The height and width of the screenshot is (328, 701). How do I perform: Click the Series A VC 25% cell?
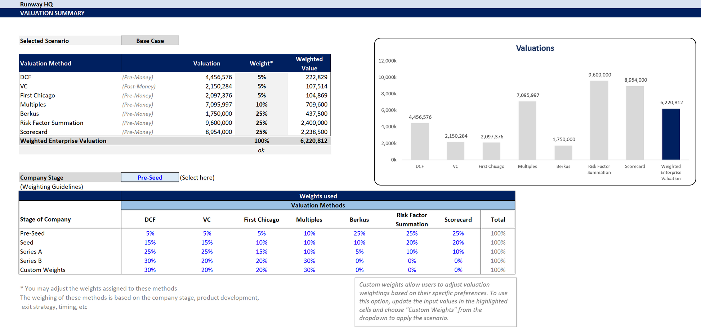point(207,251)
